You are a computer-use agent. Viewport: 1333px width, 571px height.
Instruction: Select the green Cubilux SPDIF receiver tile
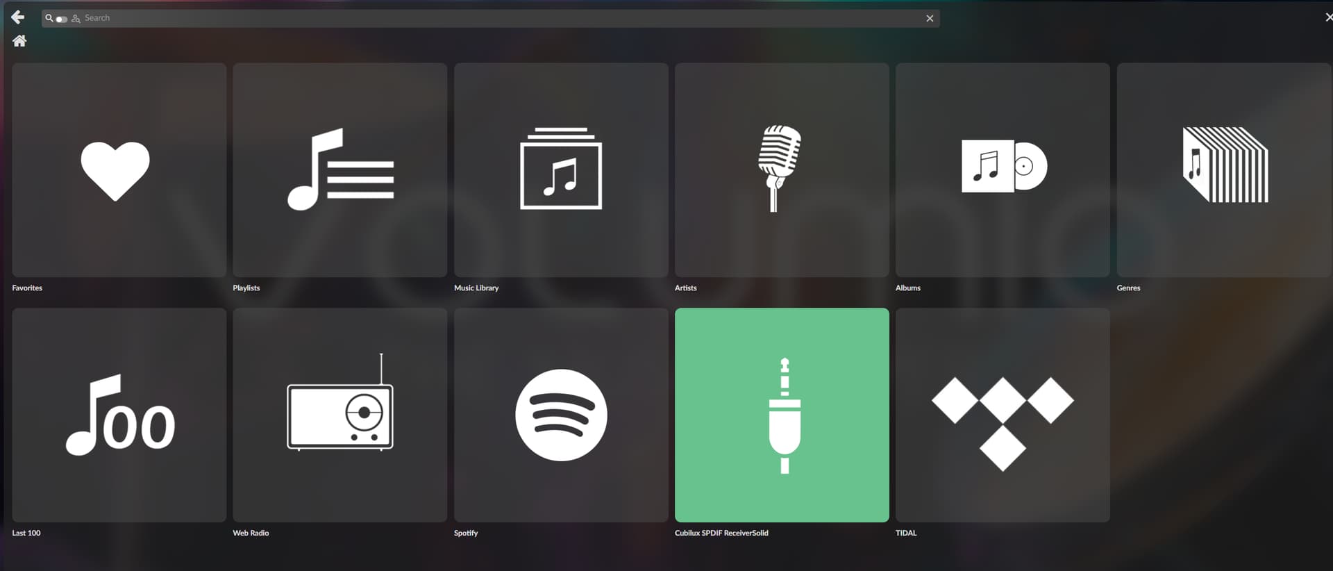[x=782, y=415]
